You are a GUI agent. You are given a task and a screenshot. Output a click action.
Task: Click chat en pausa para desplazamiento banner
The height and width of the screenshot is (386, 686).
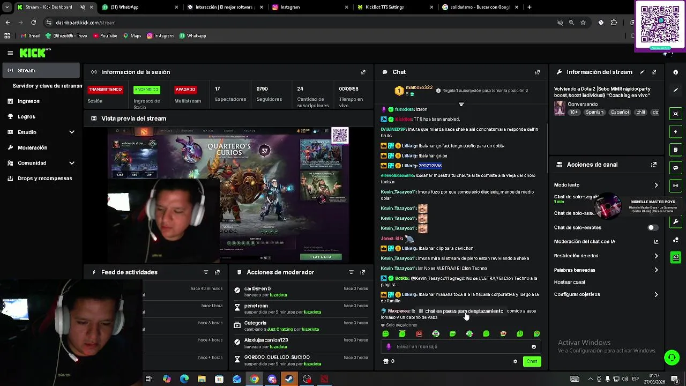click(461, 311)
